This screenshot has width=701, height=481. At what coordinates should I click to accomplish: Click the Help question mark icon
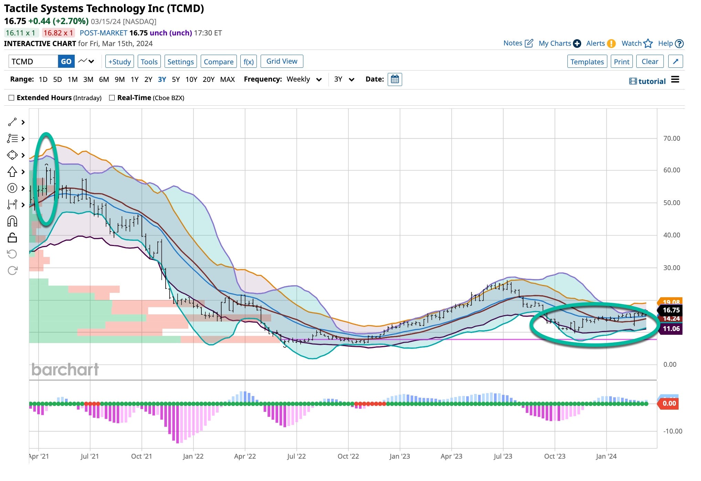tap(679, 44)
